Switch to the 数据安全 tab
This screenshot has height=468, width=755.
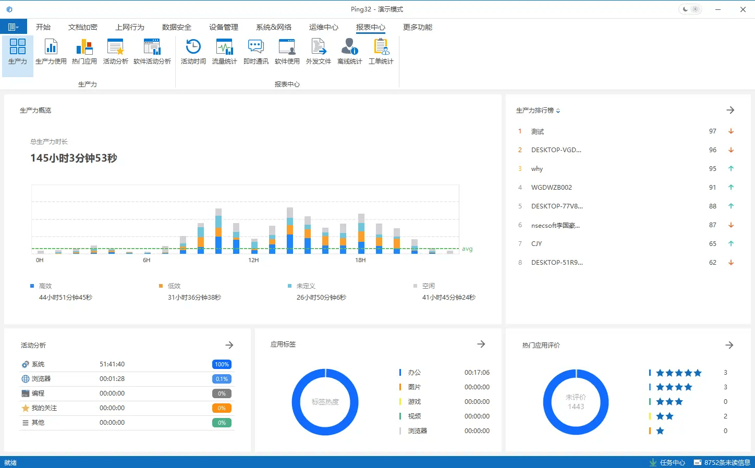click(176, 27)
